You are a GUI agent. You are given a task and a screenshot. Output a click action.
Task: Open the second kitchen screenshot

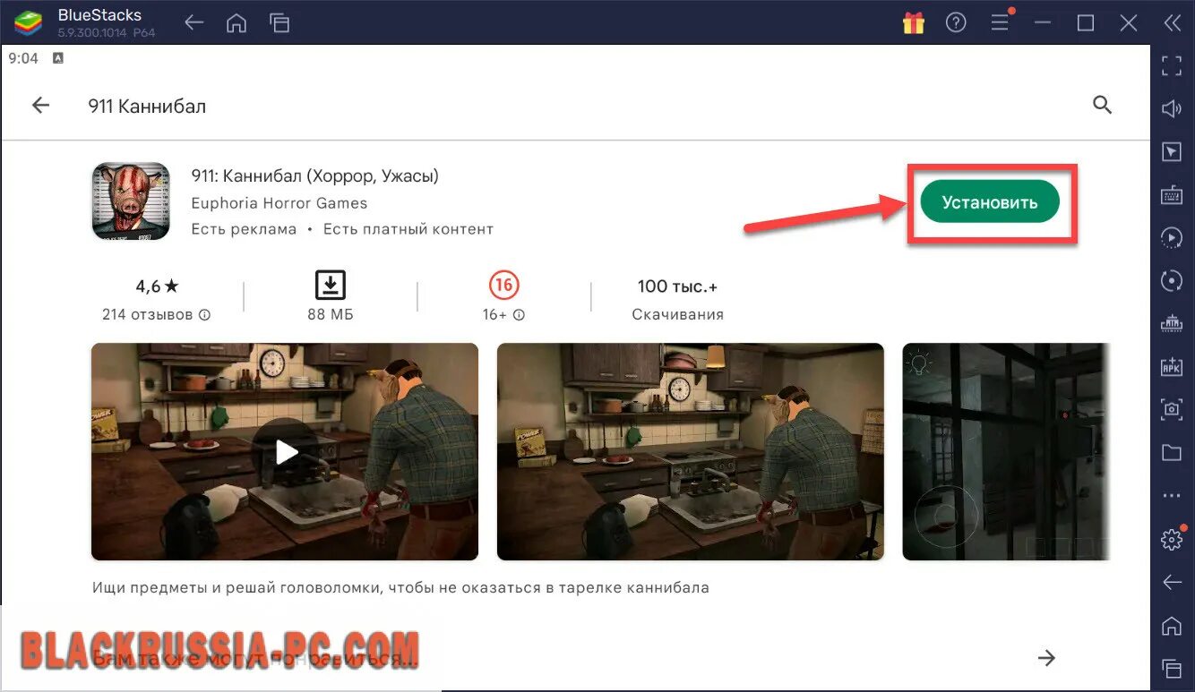(691, 451)
